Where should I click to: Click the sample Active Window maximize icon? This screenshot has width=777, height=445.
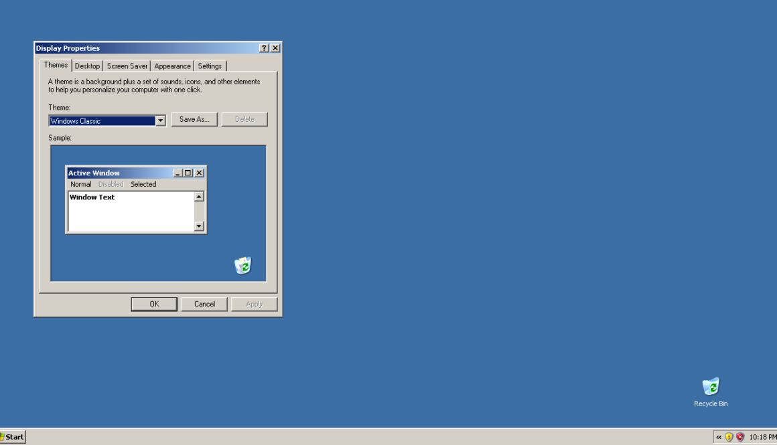point(188,173)
